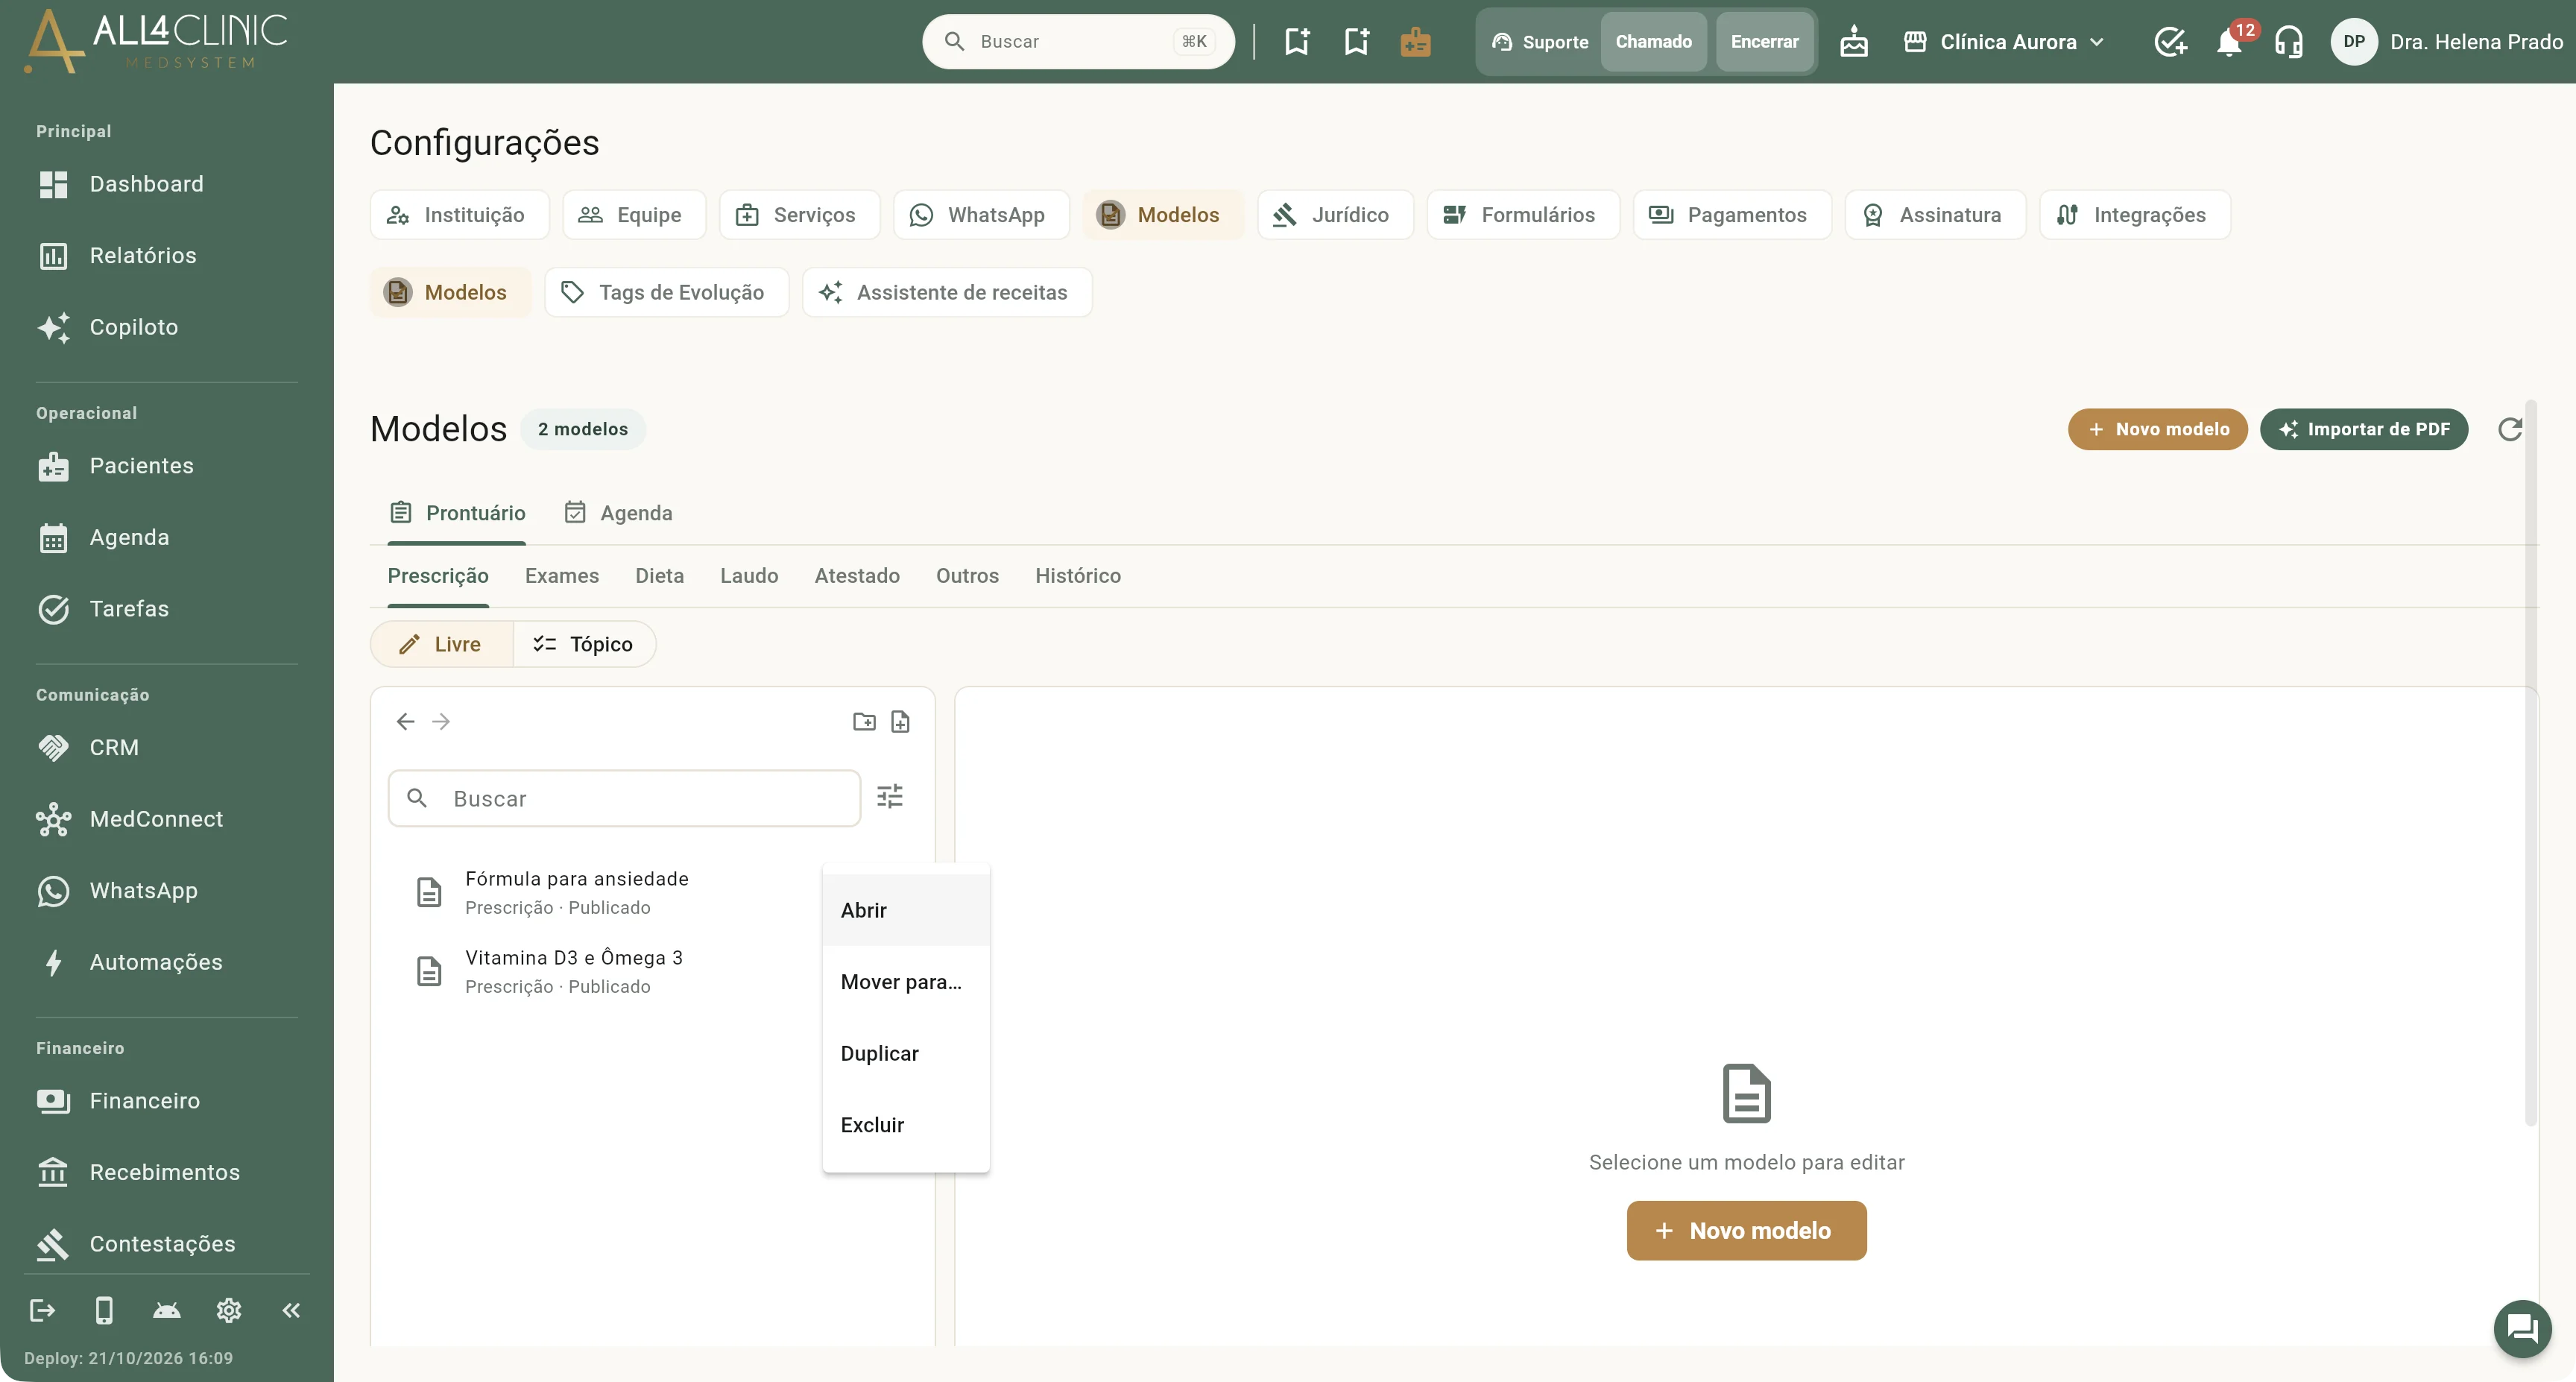The image size is (2576, 1382).
Task: Click the top Novo modelo button
Action: (x=2157, y=429)
